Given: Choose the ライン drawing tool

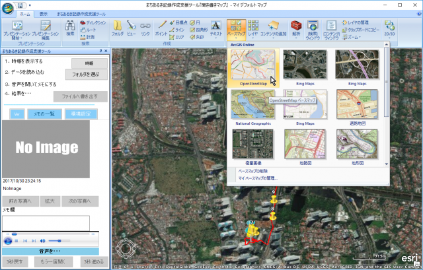Looking at the screenshot, I should coord(177,30).
